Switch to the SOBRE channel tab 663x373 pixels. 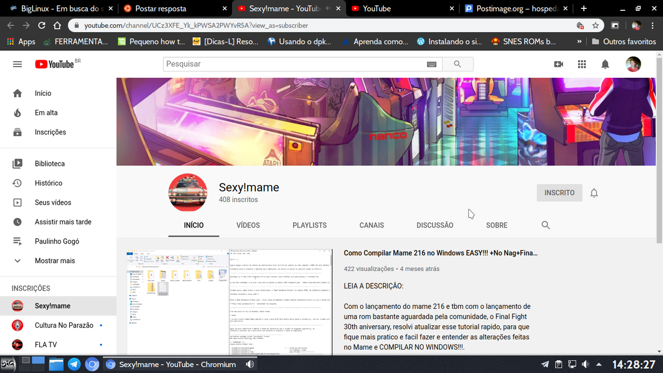497,225
